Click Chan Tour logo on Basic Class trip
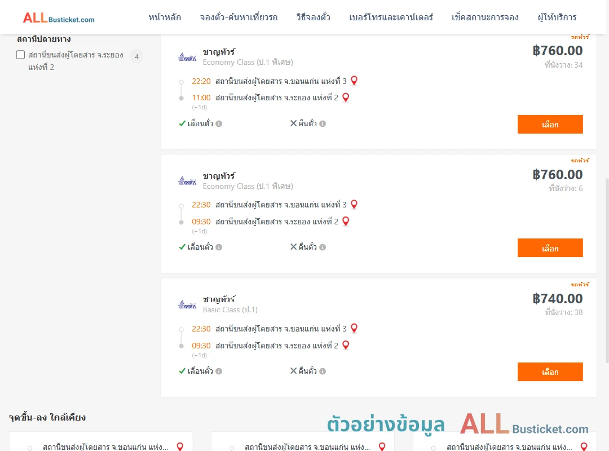Image resolution: width=609 pixels, height=451 pixels. coord(187,305)
